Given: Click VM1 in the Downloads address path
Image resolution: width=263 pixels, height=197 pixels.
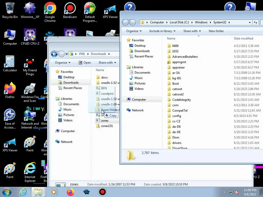Looking at the screenshot, I should coord(82,54).
